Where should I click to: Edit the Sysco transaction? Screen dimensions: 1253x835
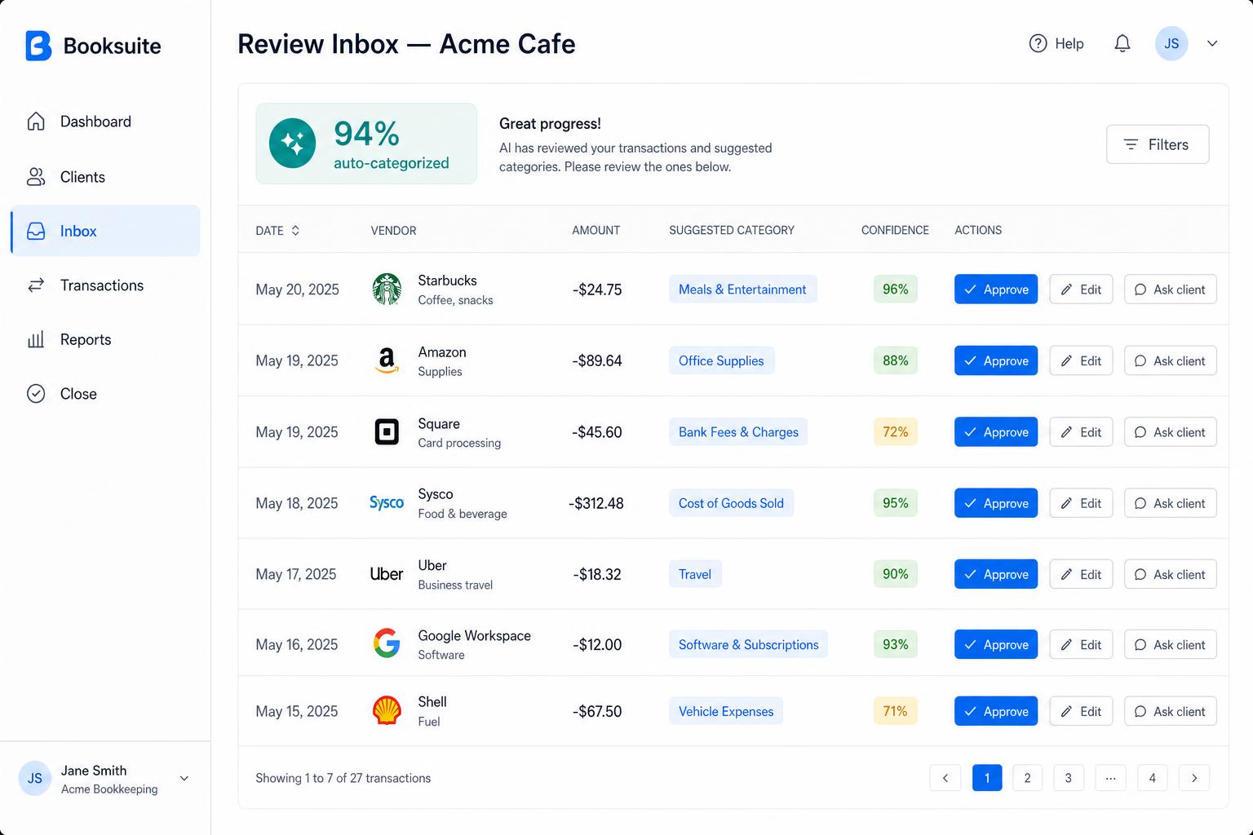point(1081,503)
